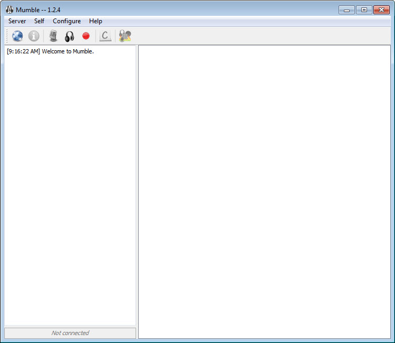Click the toolbar drag handle grip
This screenshot has width=395, height=343.
point(7,36)
